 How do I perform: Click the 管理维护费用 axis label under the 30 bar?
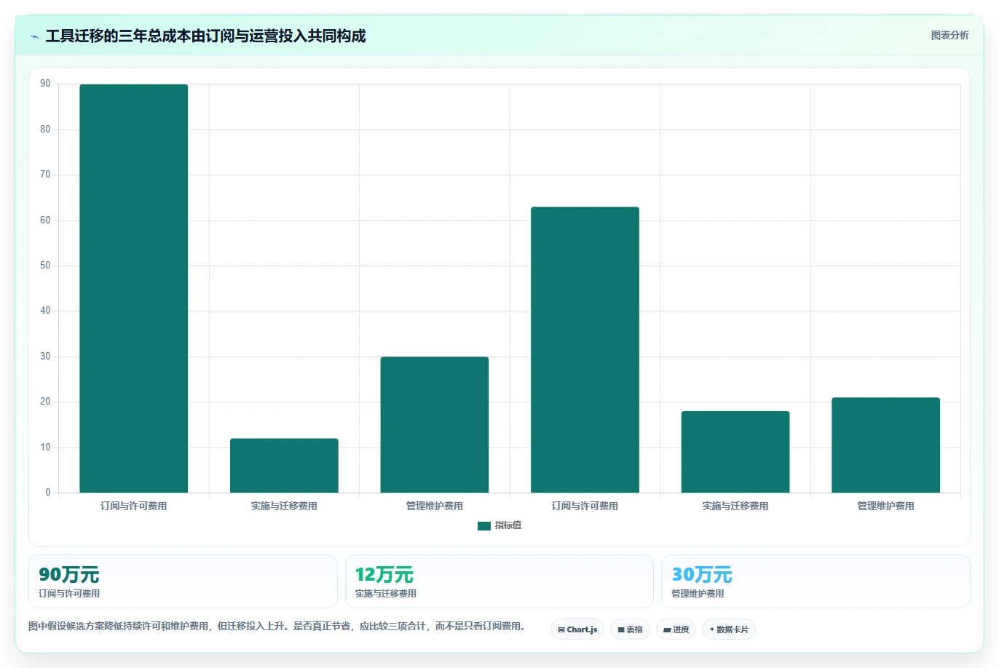click(435, 506)
